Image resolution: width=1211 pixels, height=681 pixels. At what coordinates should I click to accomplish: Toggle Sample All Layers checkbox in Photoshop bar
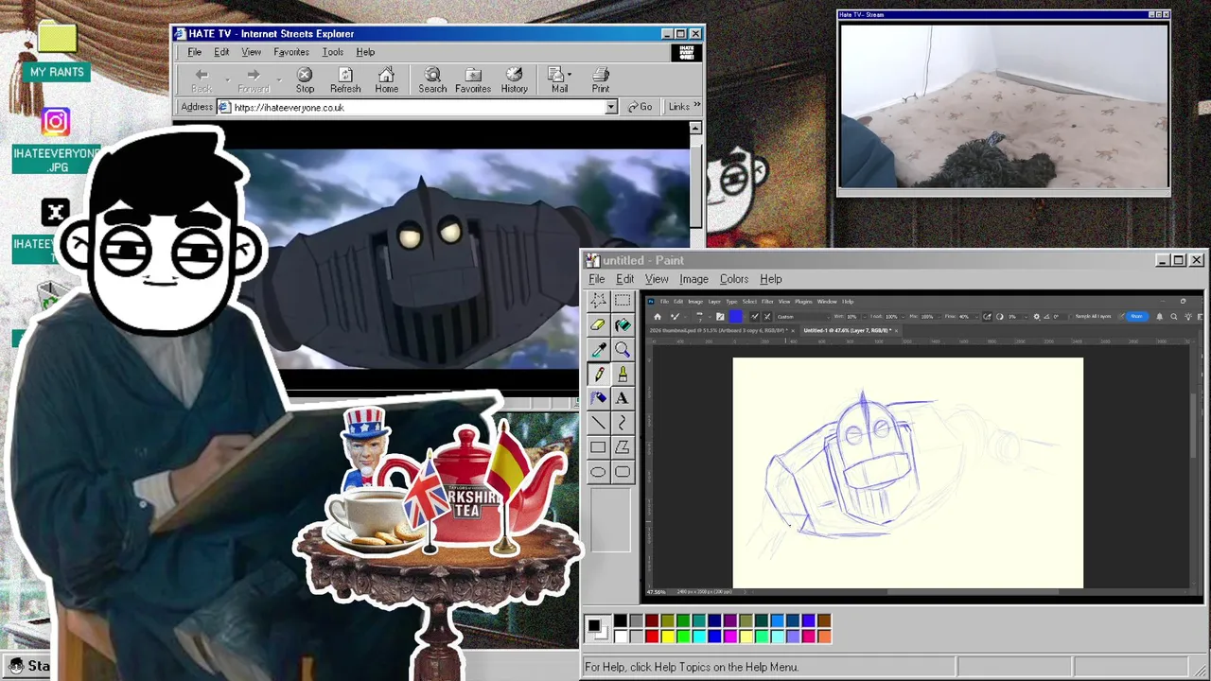(1070, 317)
